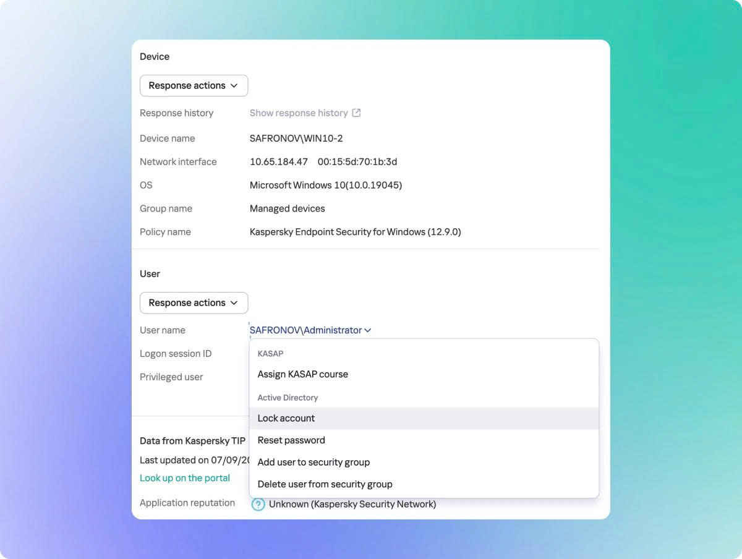
Task: Click Microsoft Windows 10(10.0.19045) value
Action: tap(326, 185)
